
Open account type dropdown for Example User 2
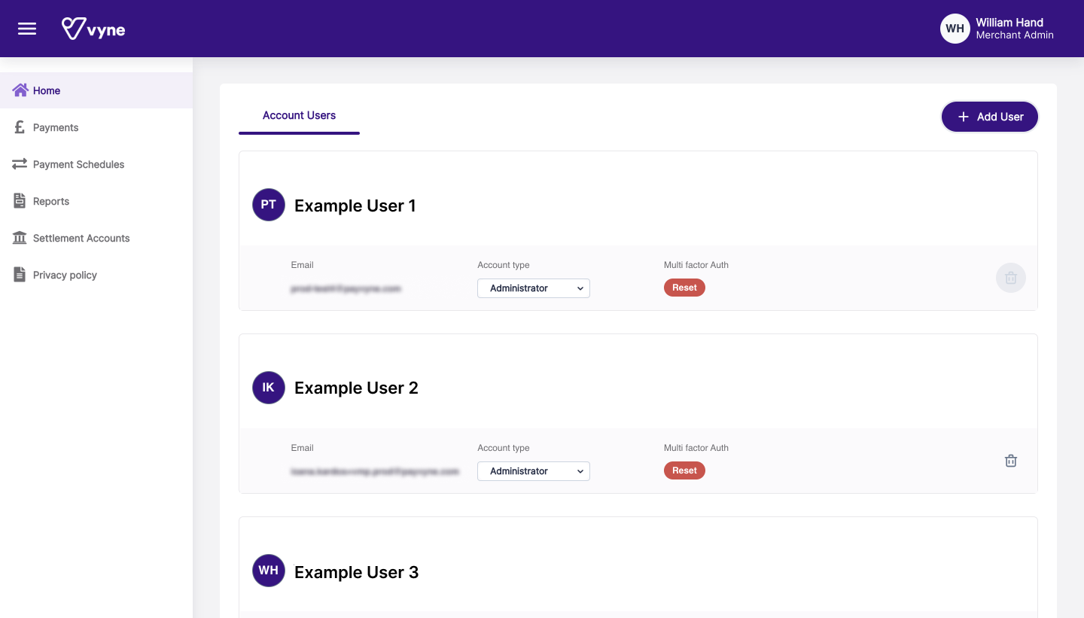[534, 471]
